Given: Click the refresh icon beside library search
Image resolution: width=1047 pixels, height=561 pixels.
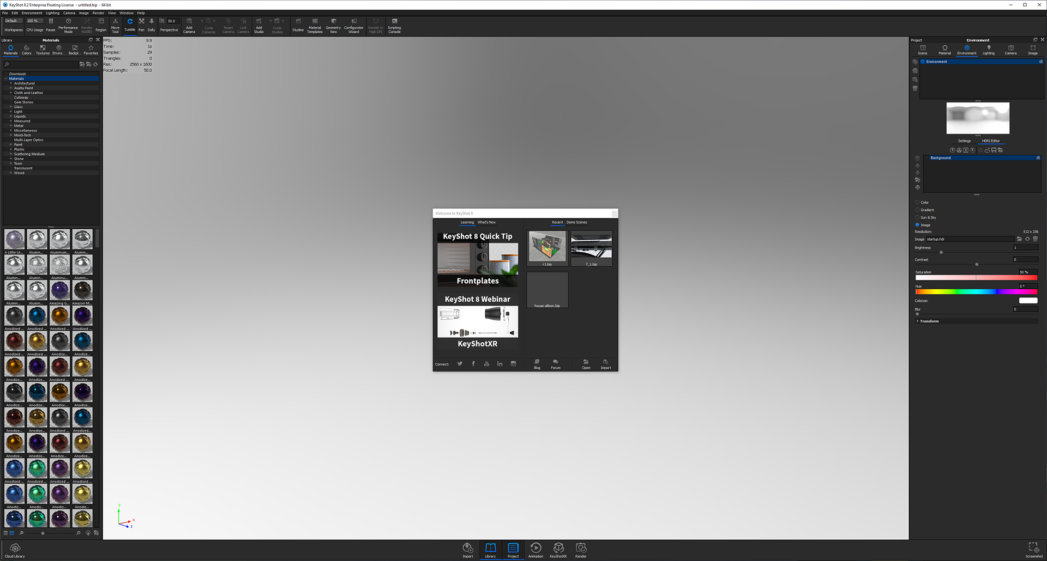Looking at the screenshot, I should click(95, 64).
